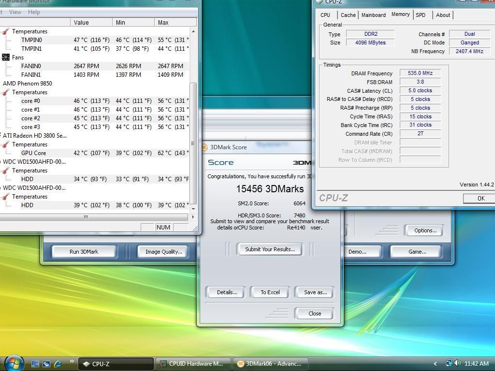Open Details in the 3DMark Score dialog

click(x=227, y=292)
